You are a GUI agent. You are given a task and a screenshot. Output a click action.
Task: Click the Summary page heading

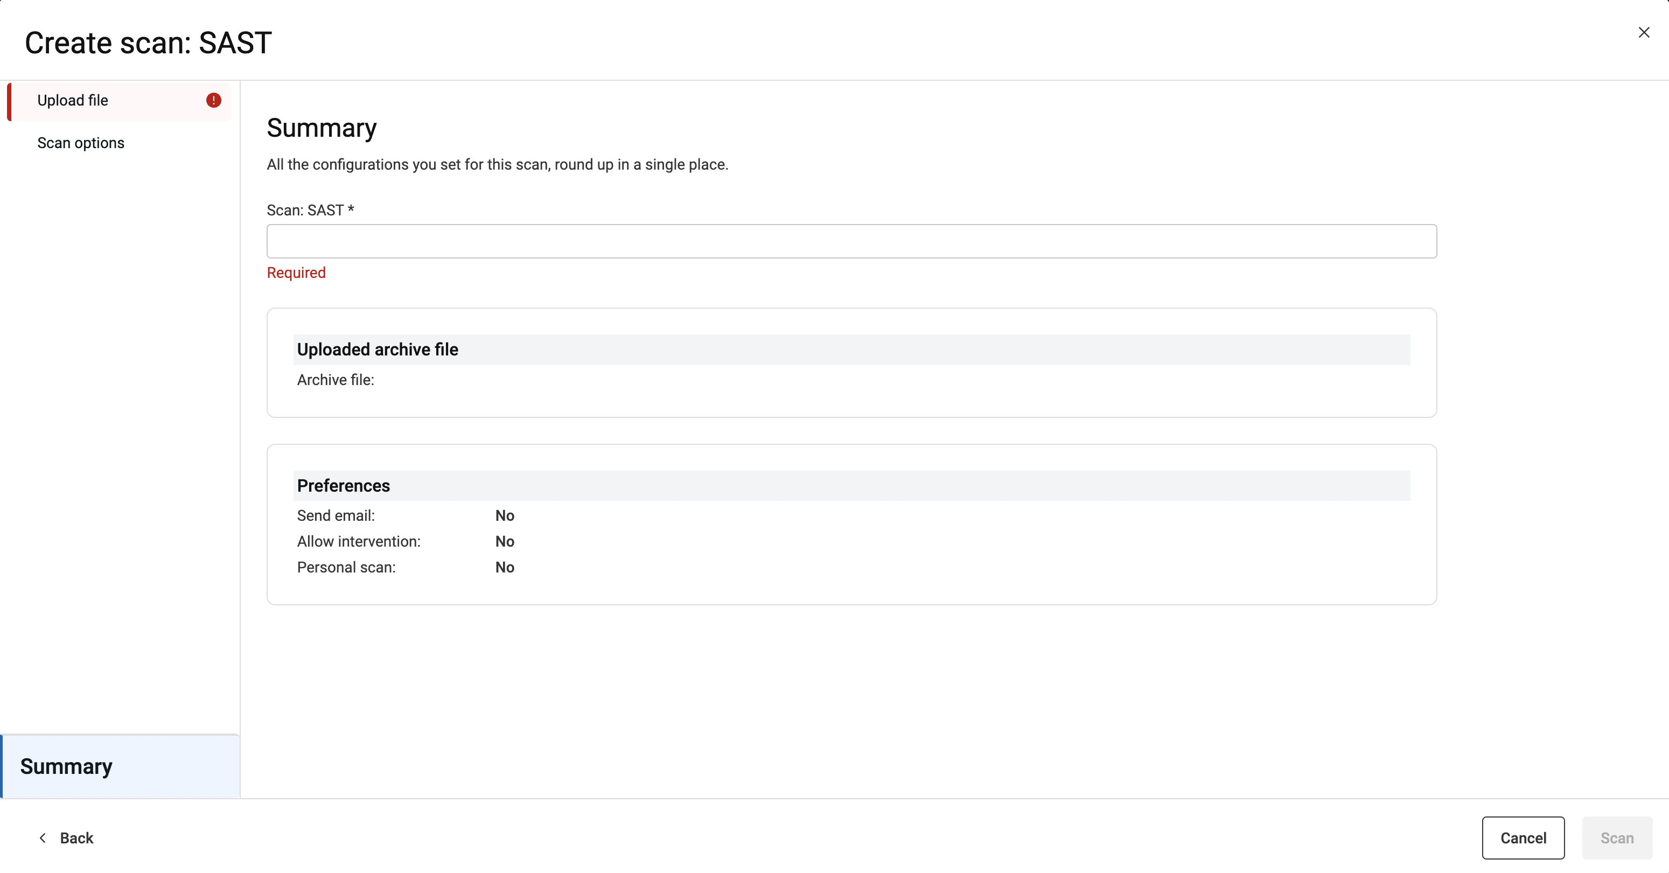(x=322, y=128)
